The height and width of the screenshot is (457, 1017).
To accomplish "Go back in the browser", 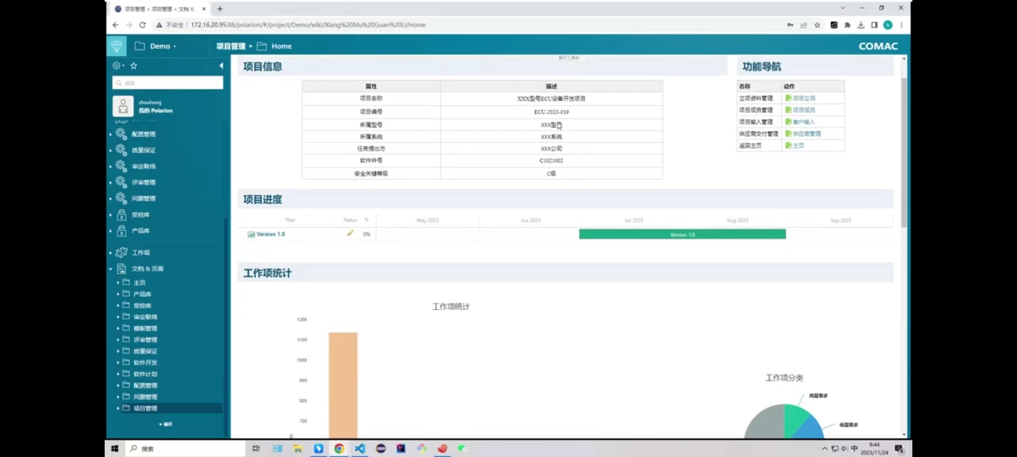I will tap(115, 25).
